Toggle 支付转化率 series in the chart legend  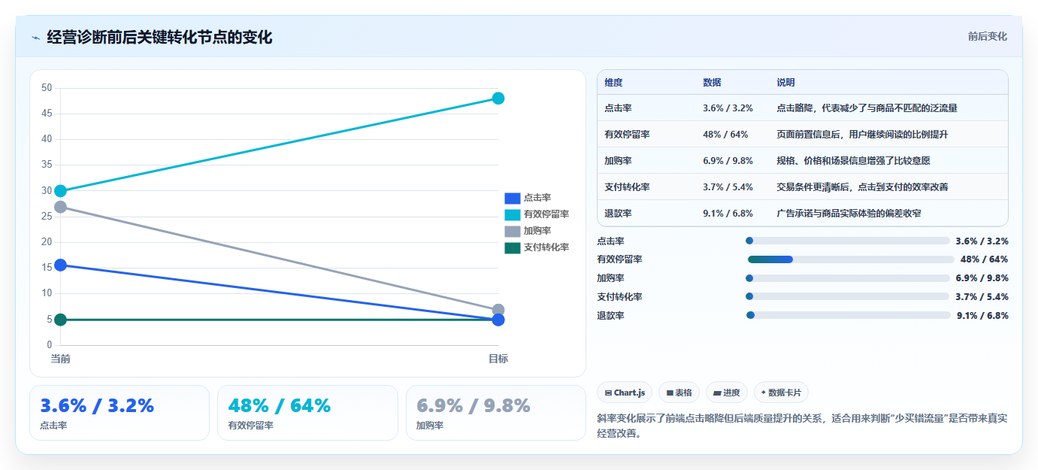pos(537,247)
